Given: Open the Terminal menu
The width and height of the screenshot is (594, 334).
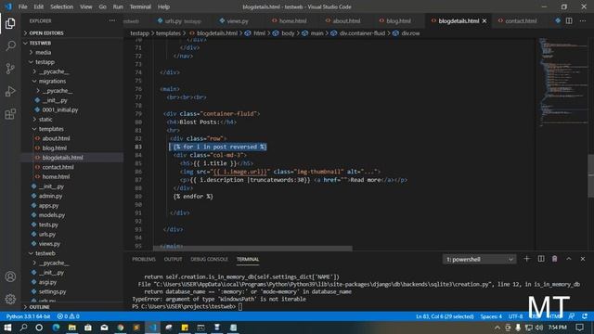Looking at the screenshot, I should pyautogui.click(x=140, y=6).
